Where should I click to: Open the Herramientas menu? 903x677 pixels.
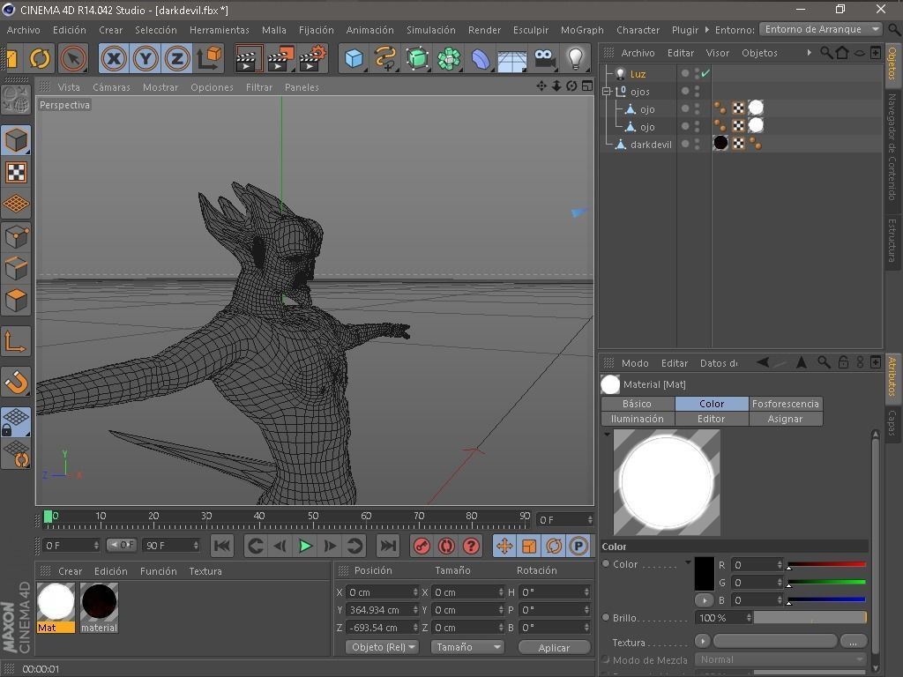(x=220, y=30)
